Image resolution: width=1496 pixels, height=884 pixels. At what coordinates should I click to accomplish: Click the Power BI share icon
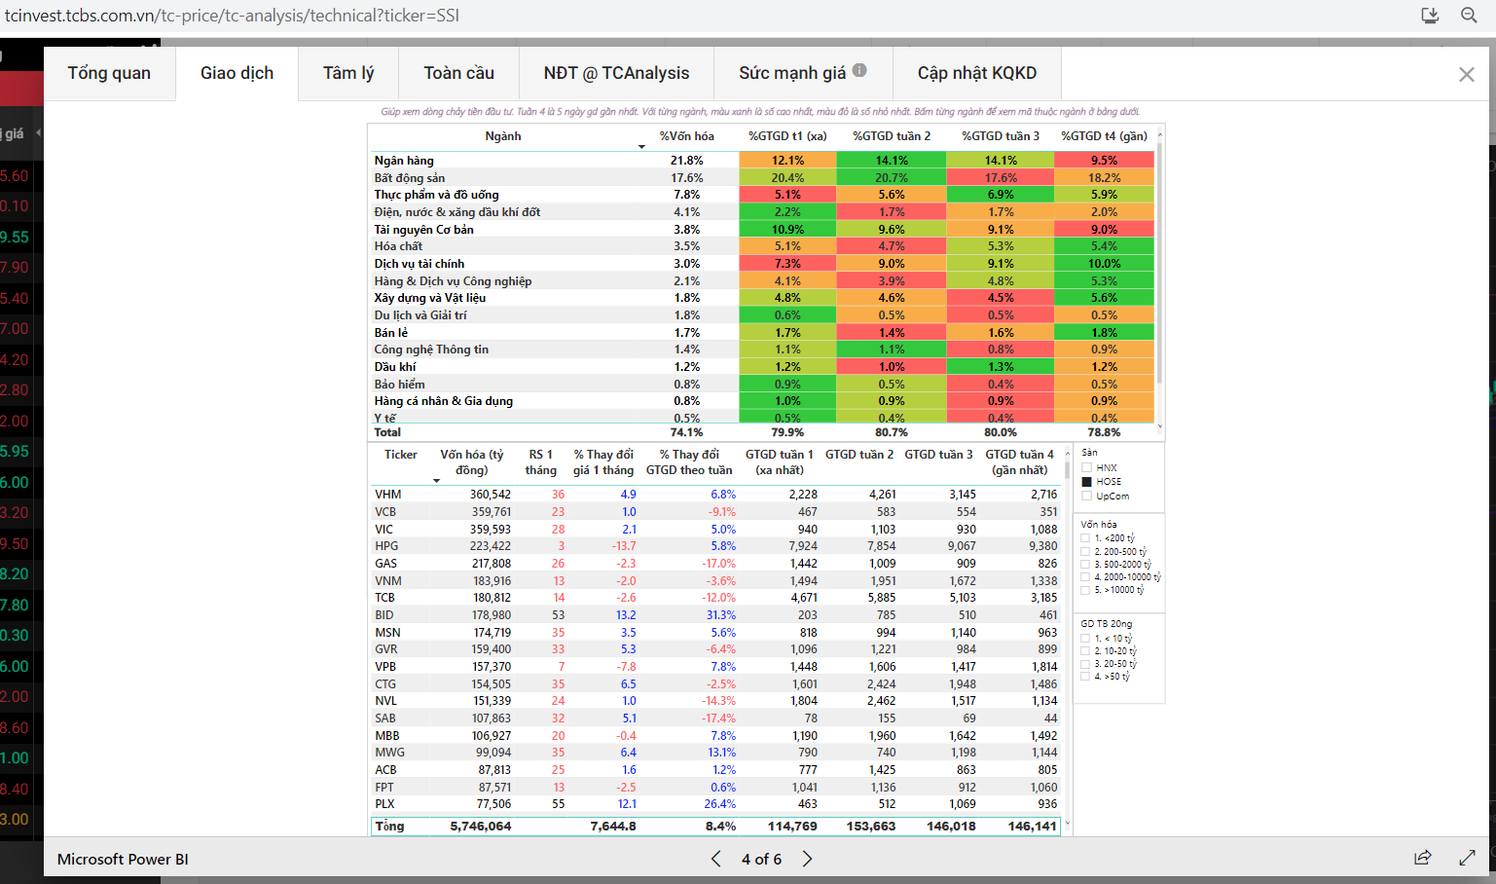[x=1422, y=858]
